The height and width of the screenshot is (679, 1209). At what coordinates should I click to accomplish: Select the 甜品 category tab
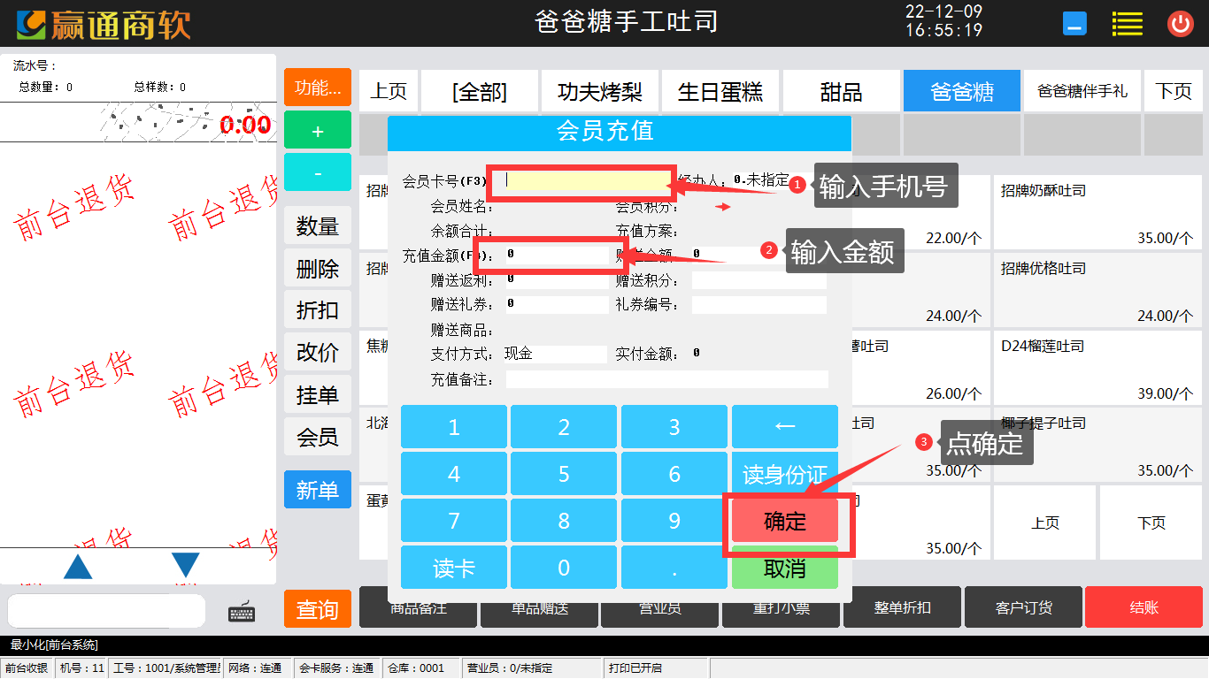click(x=841, y=91)
